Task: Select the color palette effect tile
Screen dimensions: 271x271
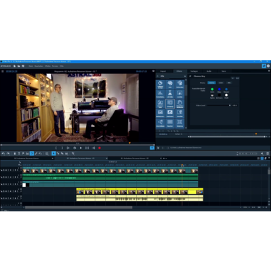Action: click(x=170, y=84)
